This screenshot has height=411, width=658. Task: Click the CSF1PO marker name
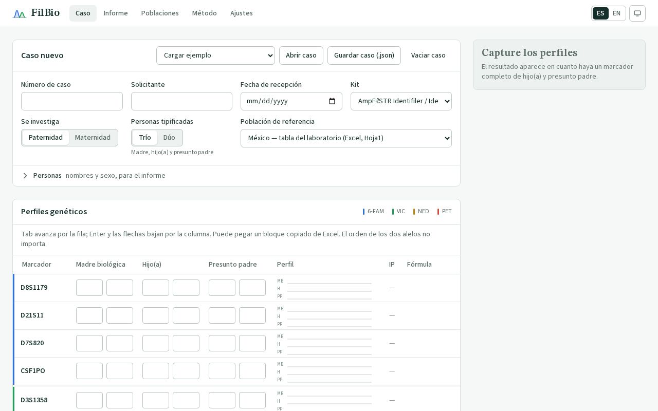(33, 371)
